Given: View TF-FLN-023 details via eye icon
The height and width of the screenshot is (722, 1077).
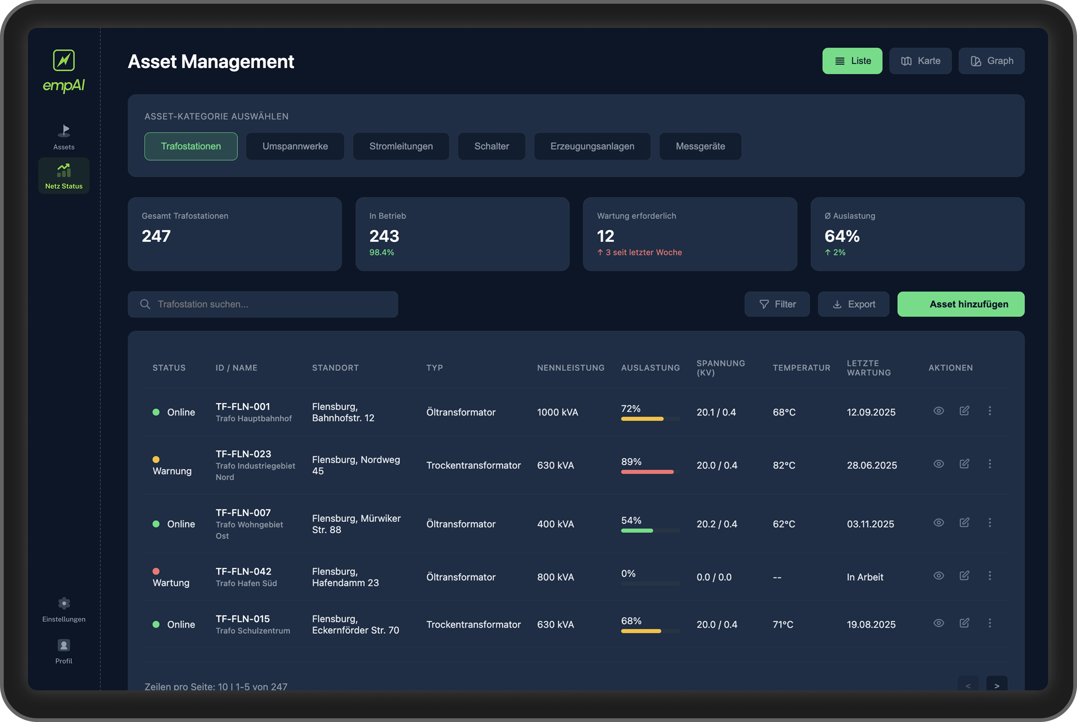Looking at the screenshot, I should click(x=938, y=464).
